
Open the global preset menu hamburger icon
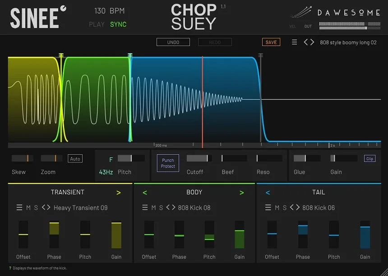294,42
